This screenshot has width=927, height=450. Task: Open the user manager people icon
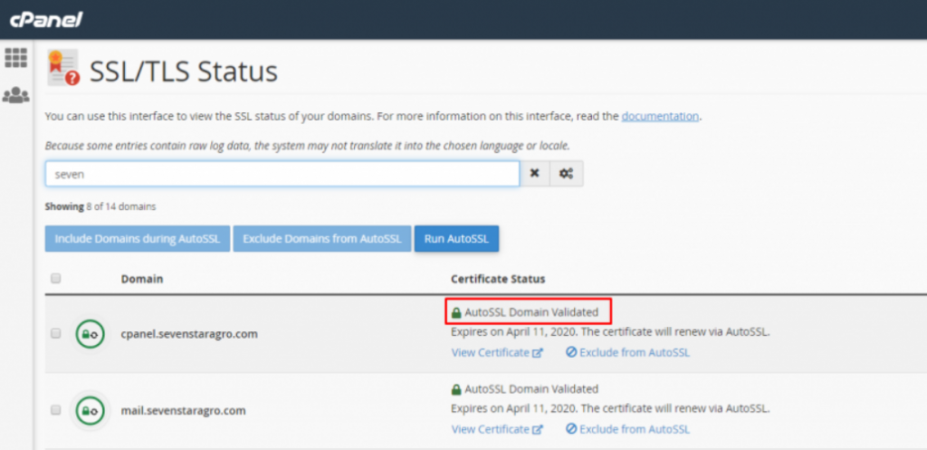pyautogui.click(x=16, y=94)
